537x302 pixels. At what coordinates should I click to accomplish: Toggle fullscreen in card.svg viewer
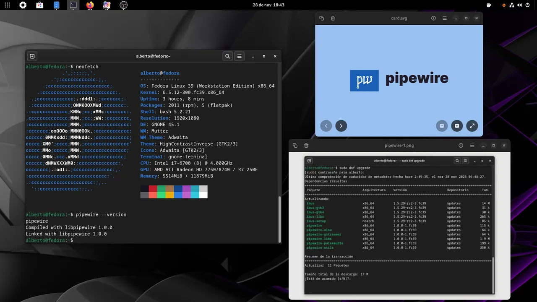click(472, 126)
